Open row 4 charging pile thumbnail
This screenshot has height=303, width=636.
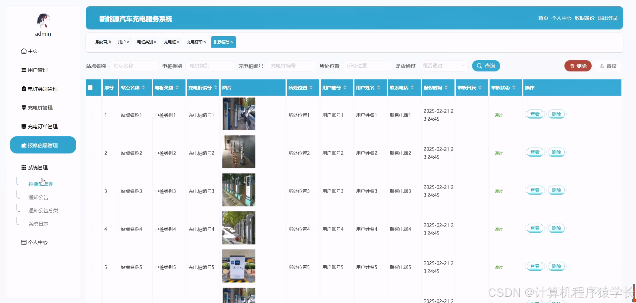(239, 228)
